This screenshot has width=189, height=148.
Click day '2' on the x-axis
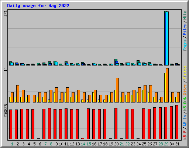(18, 144)
